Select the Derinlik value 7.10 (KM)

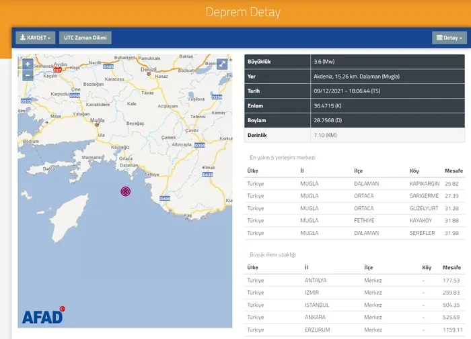click(x=325, y=135)
